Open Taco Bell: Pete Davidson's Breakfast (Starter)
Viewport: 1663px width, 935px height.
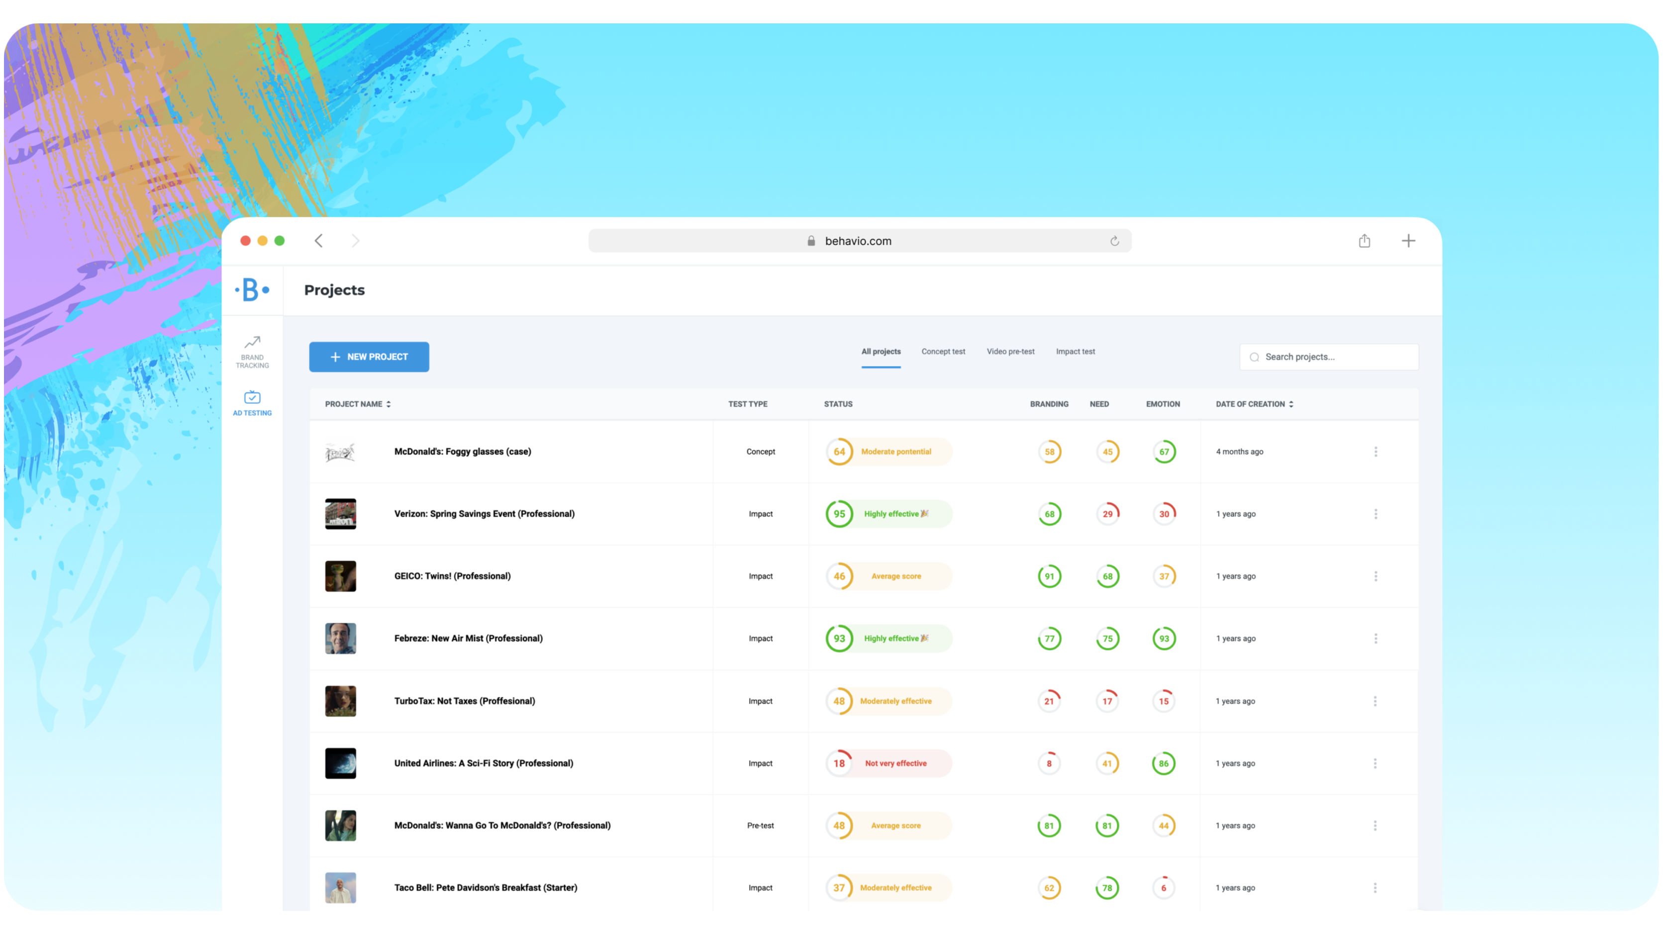tap(486, 888)
